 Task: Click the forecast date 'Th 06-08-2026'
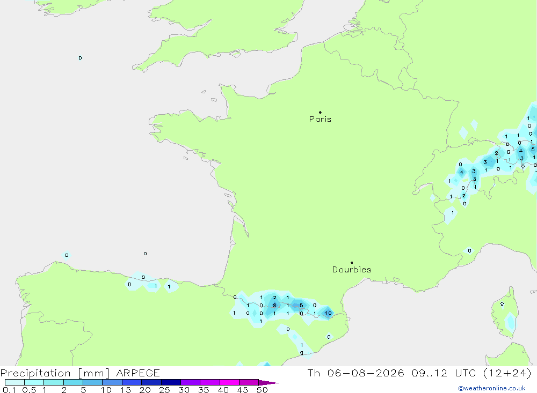[355, 373]
